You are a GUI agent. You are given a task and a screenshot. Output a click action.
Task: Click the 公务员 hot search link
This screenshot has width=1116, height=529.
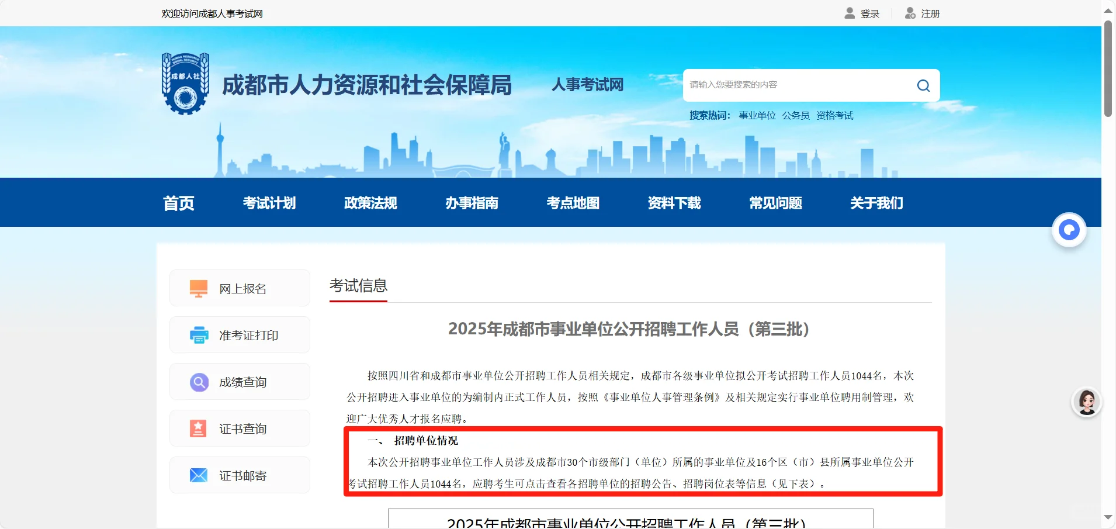point(795,115)
